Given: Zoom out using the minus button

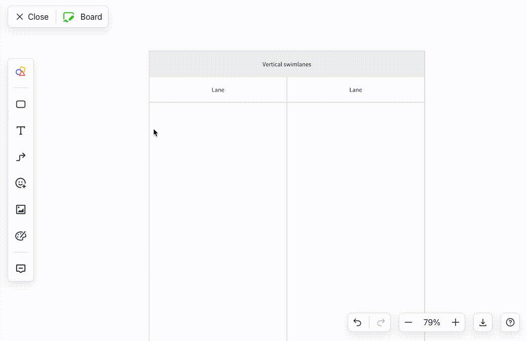Looking at the screenshot, I should (408, 322).
